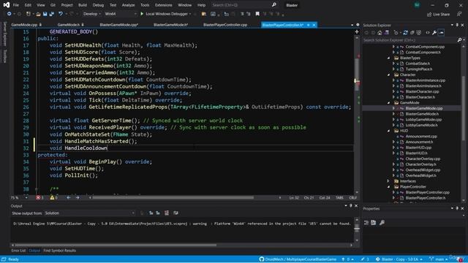Collapse the HUD folder
Screen dimensions: 468x263
click(x=388, y=131)
